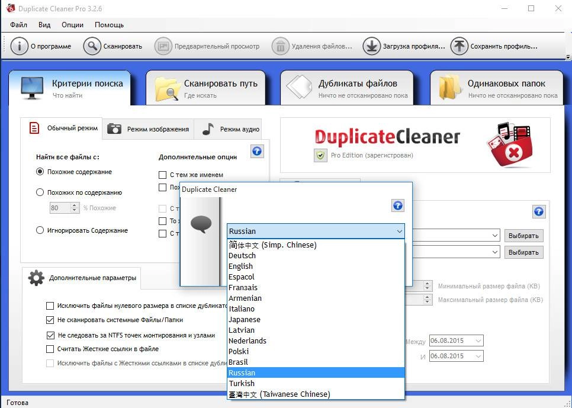
Task: Click the document icon of Обычный режим
Action: point(34,128)
